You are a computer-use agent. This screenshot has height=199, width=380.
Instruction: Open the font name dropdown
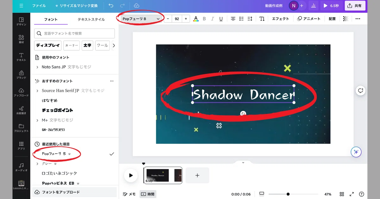141,19
